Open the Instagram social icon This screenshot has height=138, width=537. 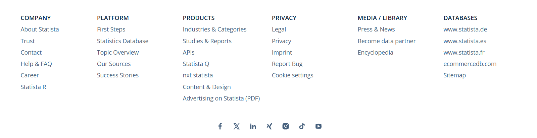coord(286,126)
